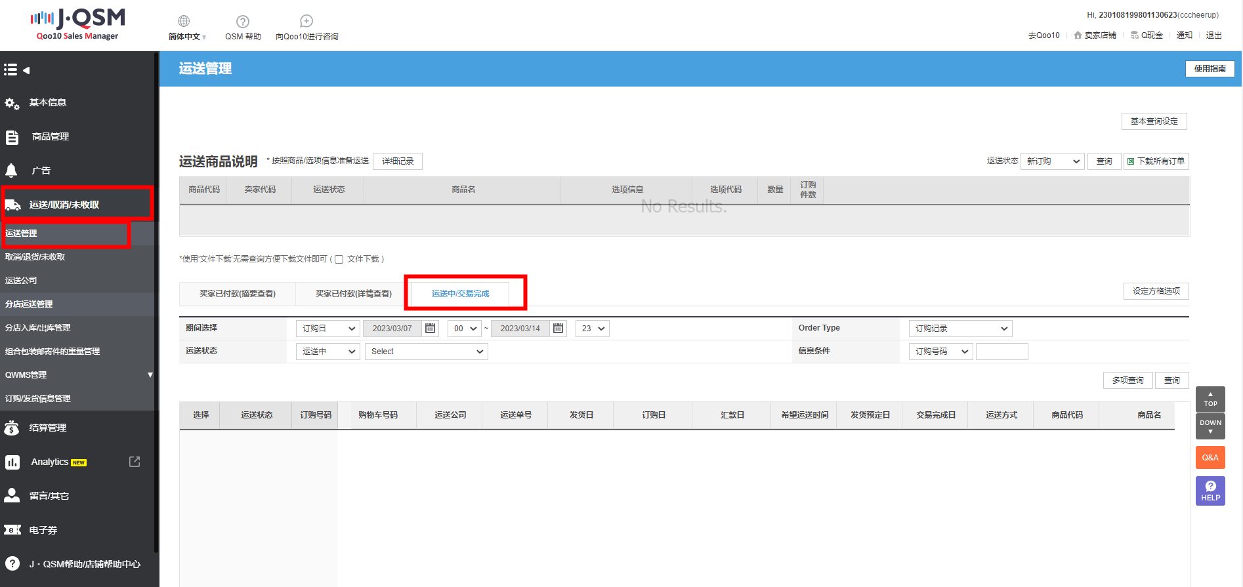Click the purple HELP icon button
The image size is (1243, 587).
(1210, 491)
